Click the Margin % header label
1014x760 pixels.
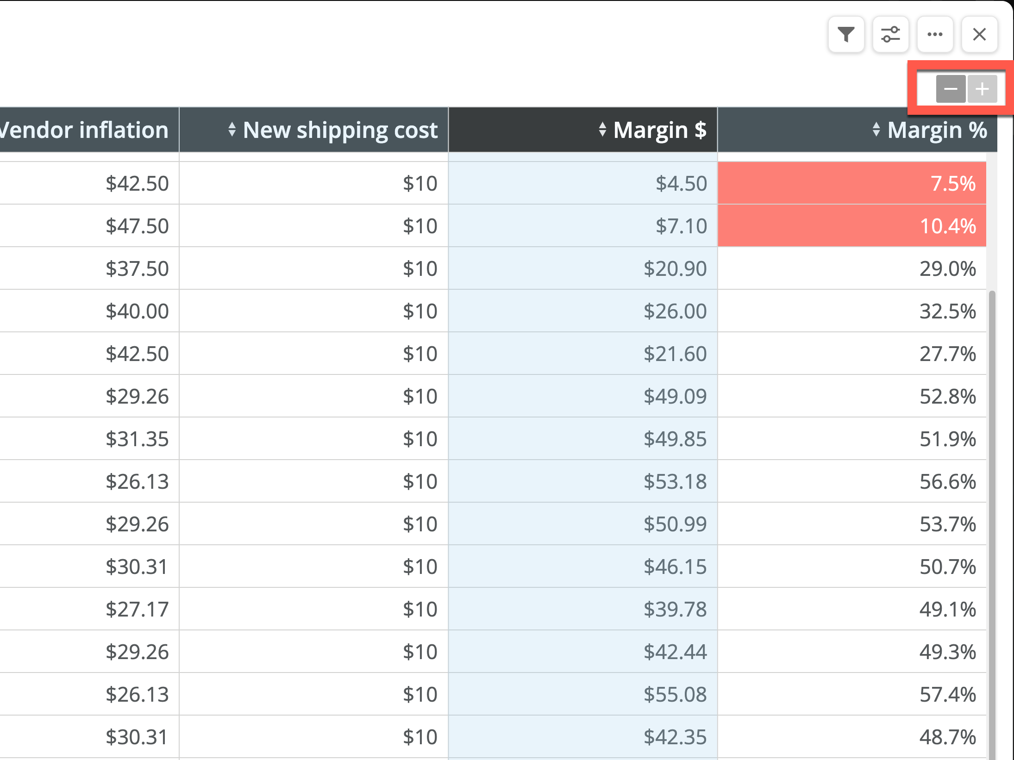click(x=938, y=130)
